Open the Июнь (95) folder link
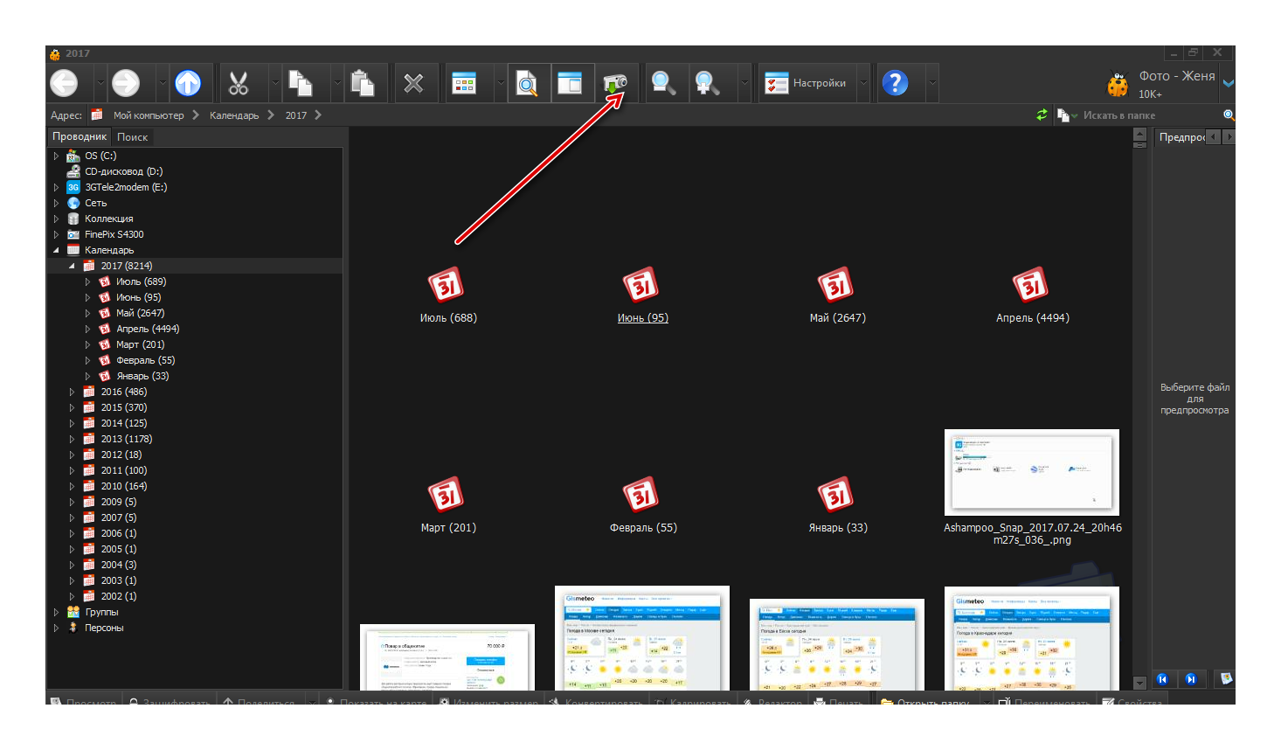1281x750 pixels. [x=643, y=318]
